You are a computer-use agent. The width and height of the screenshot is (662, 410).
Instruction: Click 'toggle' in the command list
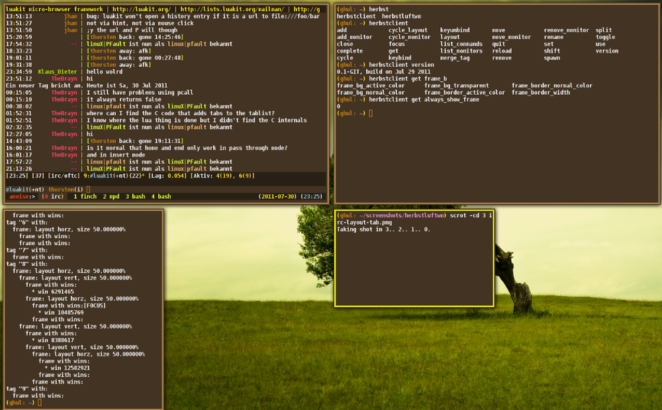point(606,37)
